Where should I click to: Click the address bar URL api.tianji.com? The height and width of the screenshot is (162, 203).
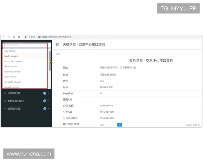point(54,37)
